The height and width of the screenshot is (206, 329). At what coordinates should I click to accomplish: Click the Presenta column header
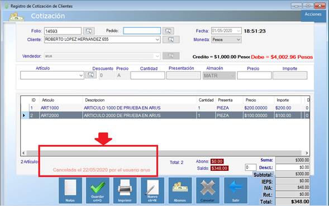point(229,100)
